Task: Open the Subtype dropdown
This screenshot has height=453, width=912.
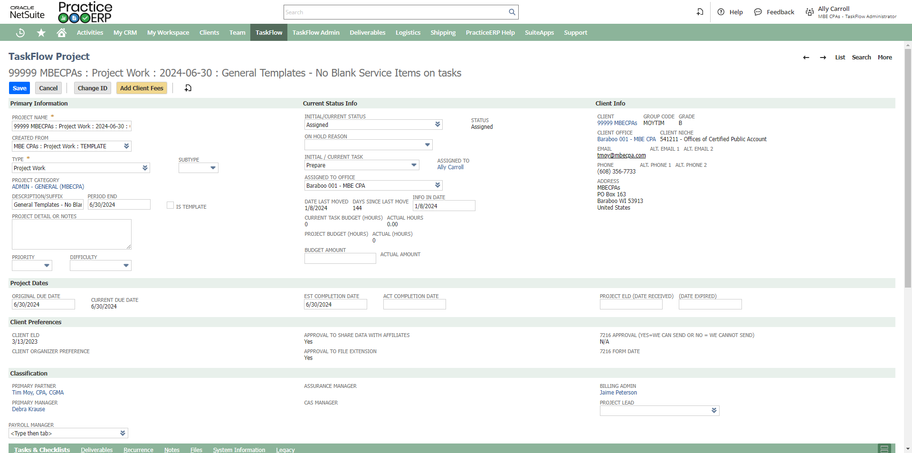Action: (x=213, y=168)
